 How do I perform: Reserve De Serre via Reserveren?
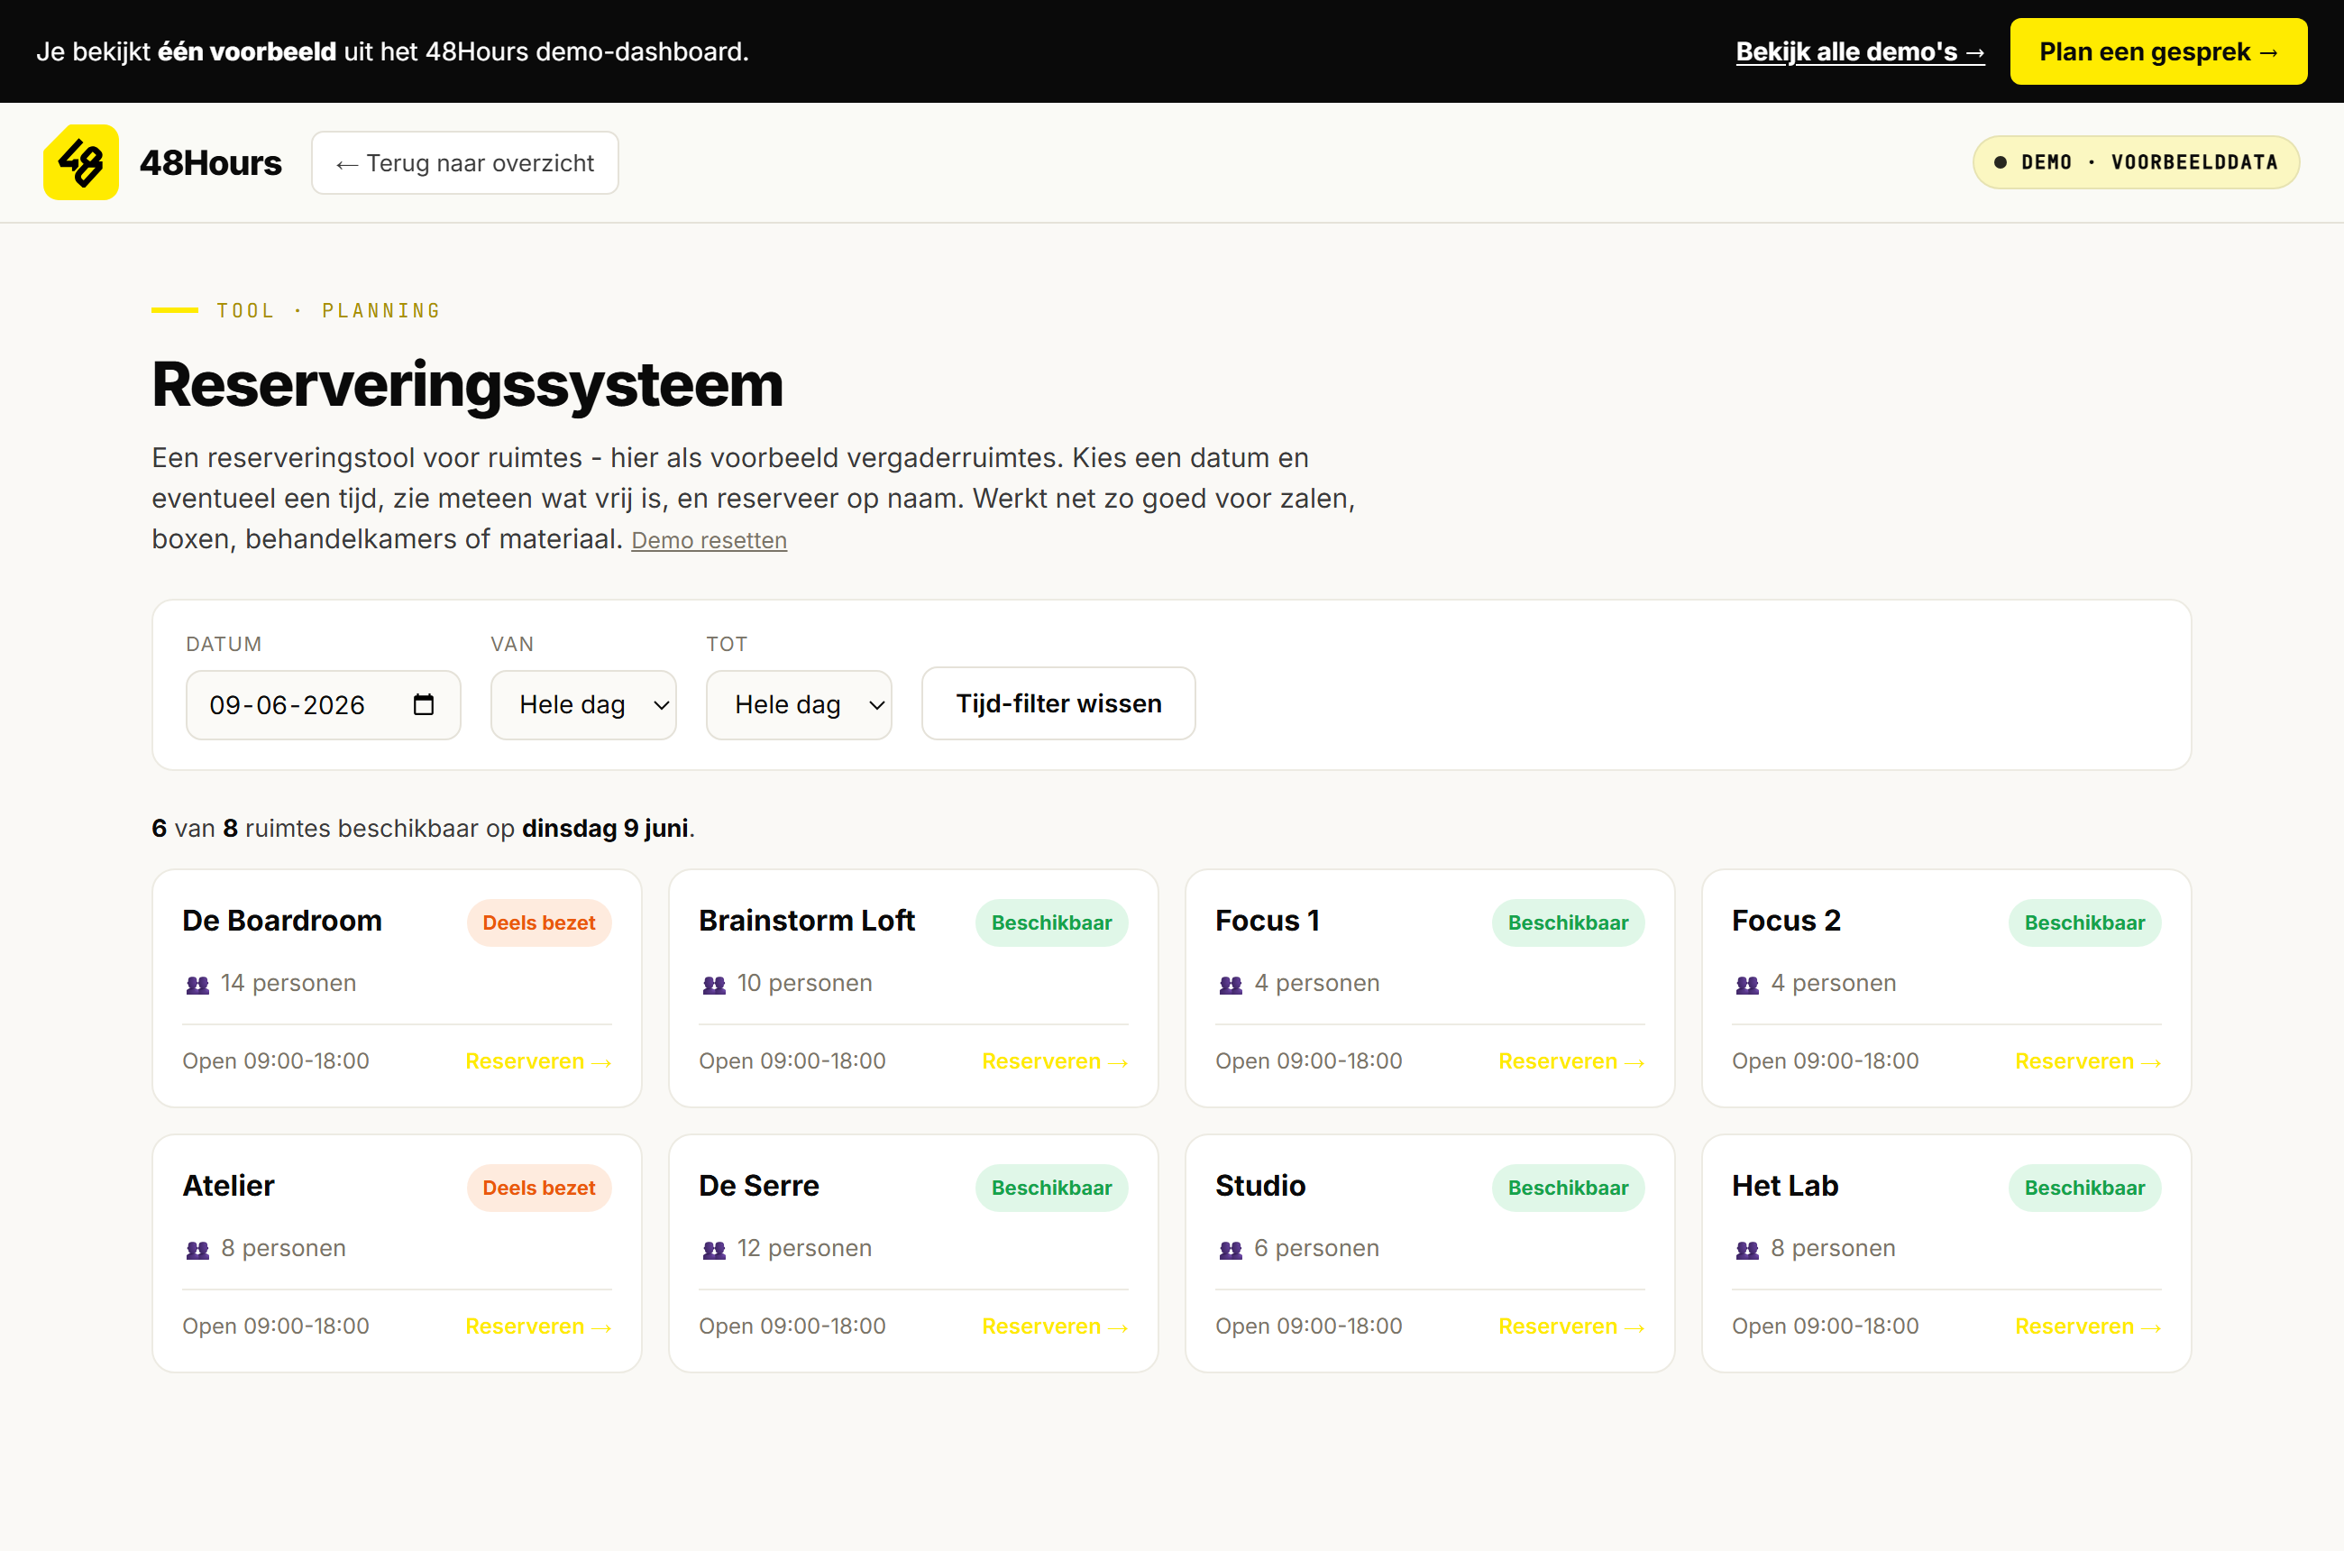(x=1054, y=1326)
